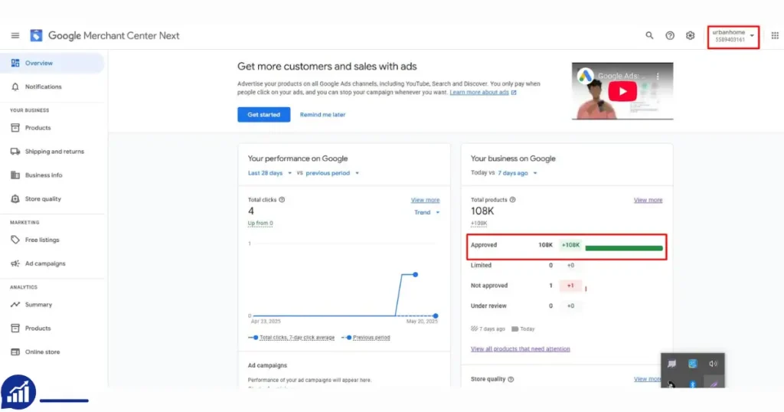Click View more in Total products card
Screen dimensions: 784x412
(x=648, y=200)
